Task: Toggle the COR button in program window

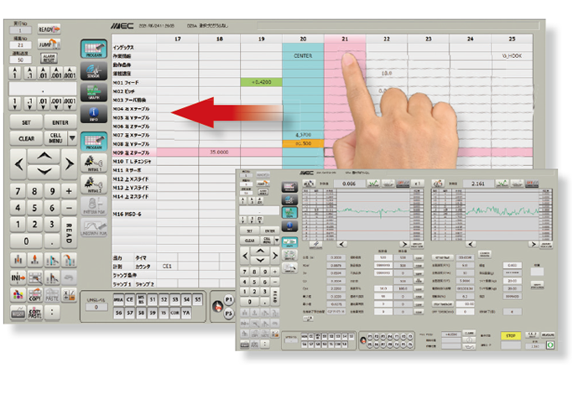Action: coord(174,313)
